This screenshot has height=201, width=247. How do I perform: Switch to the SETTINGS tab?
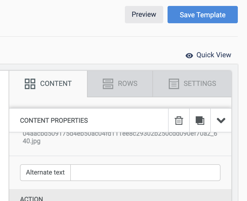[192, 84]
